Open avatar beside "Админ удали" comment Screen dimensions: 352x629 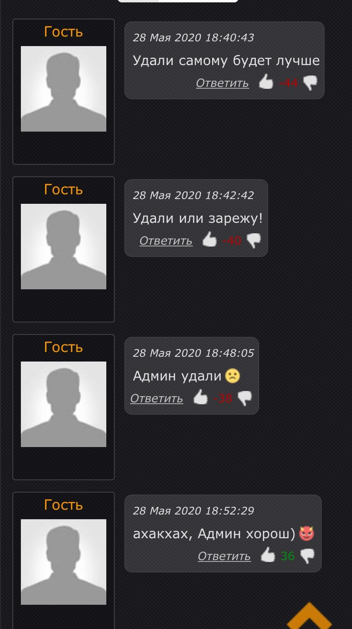coord(63,404)
